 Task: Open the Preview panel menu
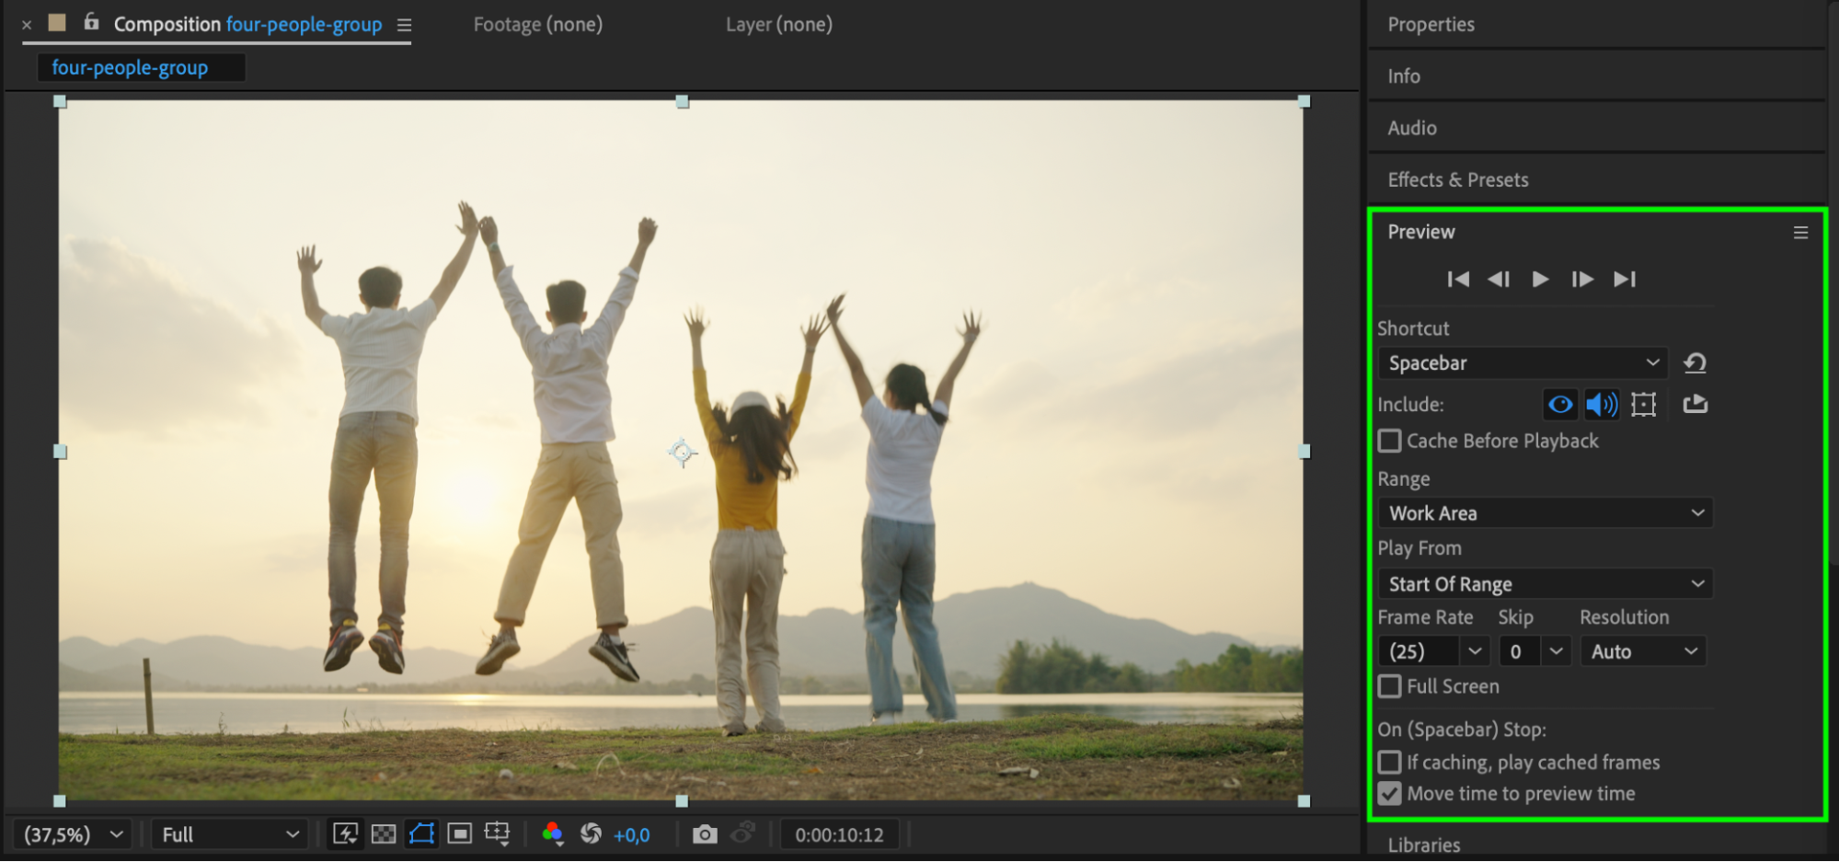[1800, 234]
